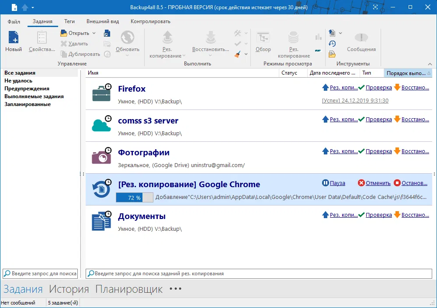Open the [Успех] 24.12.2019 9:31:30 log link
437x308 pixels.
[x=355, y=100]
